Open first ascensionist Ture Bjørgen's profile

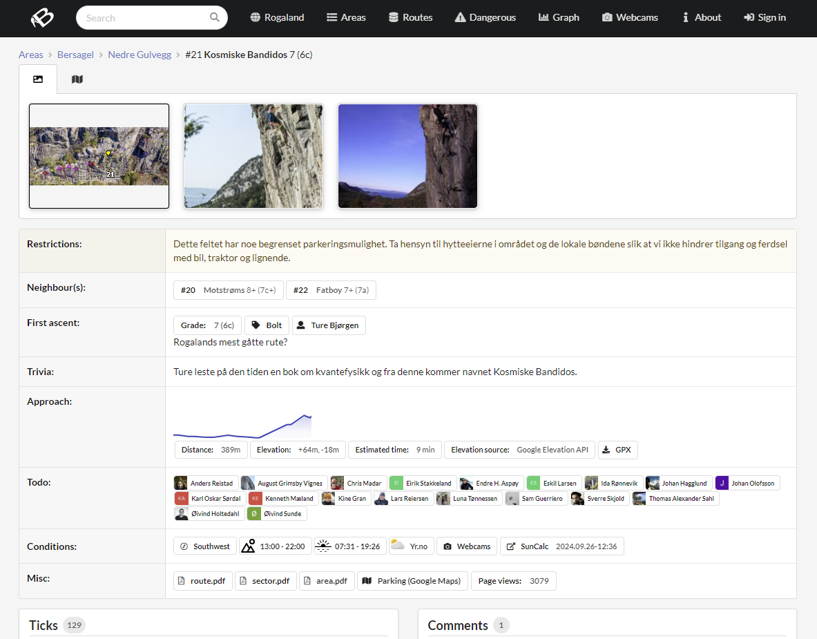[329, 325]
